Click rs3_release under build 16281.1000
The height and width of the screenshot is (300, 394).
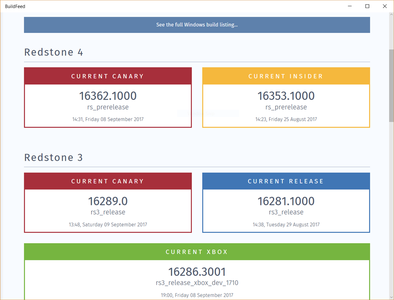tap(286, 212)
